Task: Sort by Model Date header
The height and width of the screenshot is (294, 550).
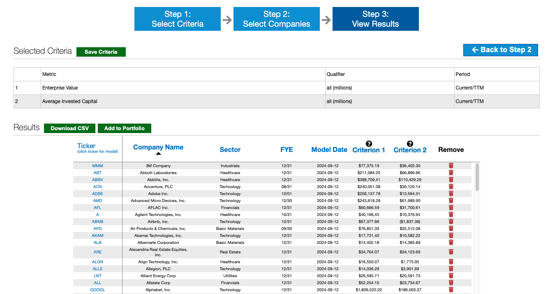Action: click(x=329, y=149)
